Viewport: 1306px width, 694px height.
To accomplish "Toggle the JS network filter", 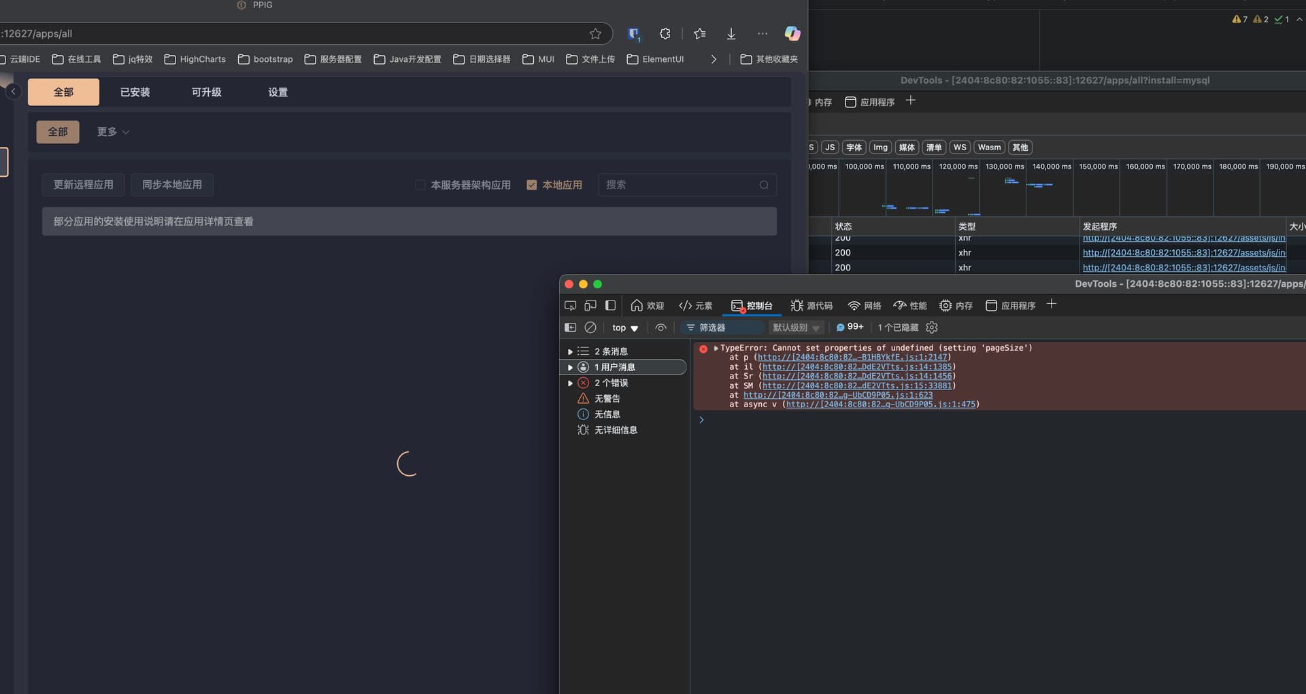I will tap(830, 148).
